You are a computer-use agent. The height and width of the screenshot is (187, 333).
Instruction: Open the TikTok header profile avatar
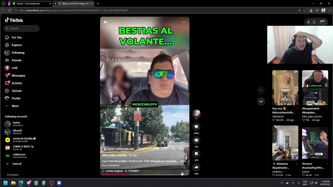323,22
